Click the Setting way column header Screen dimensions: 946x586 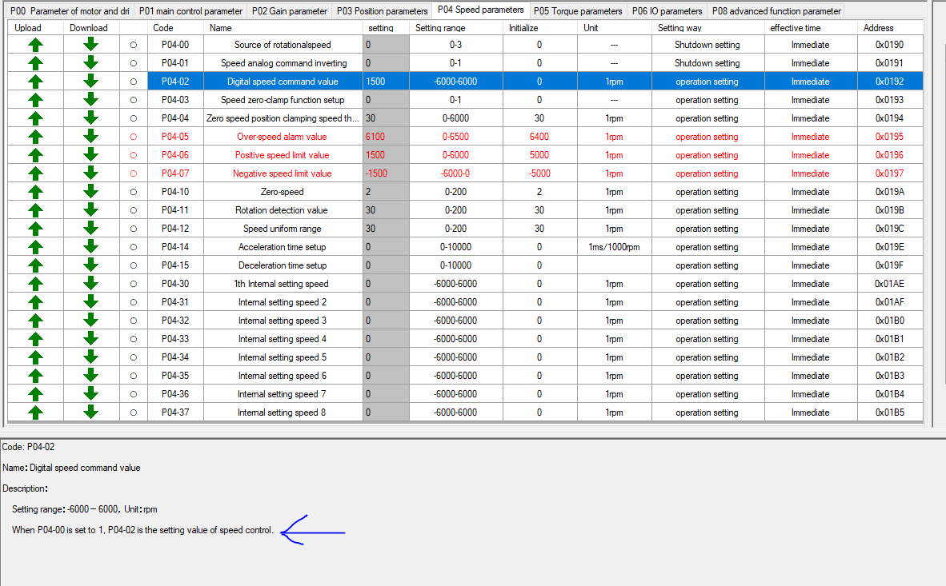[707, 28]
